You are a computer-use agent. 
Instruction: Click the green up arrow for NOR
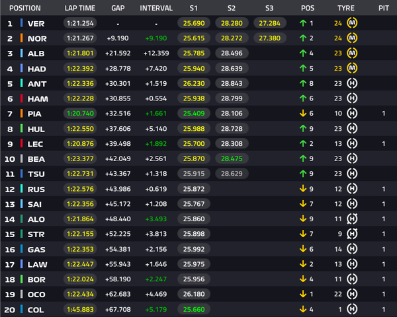coord(303,38)
